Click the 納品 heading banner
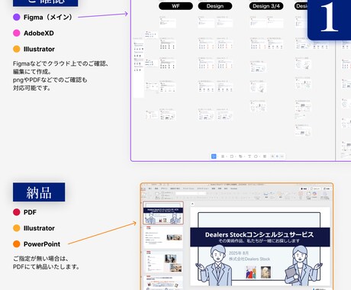Screen dimensions: 351x290 39,192
